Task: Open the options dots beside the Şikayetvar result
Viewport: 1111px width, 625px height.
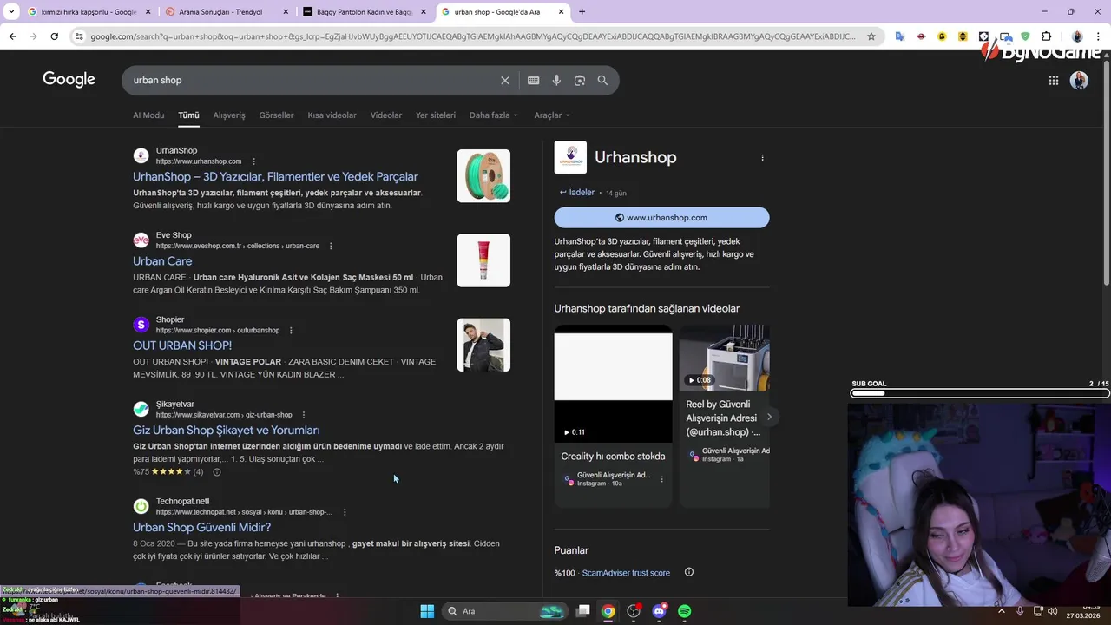Action: [x=303, y=415]
